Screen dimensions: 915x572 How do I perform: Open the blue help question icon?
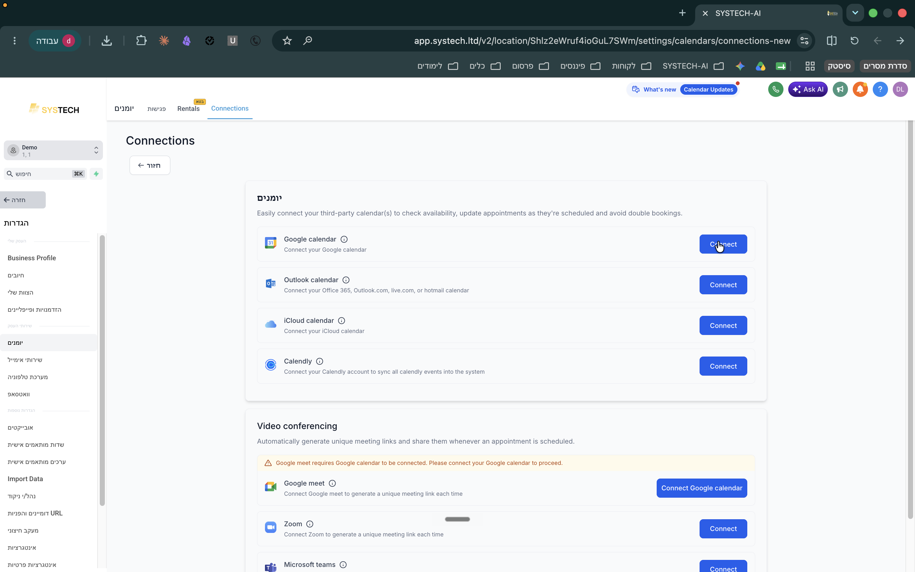880,89
